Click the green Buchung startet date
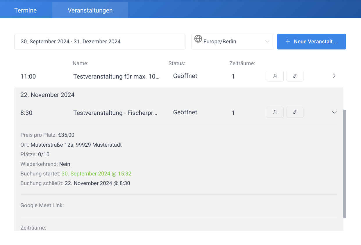 (x=96, y=174)
